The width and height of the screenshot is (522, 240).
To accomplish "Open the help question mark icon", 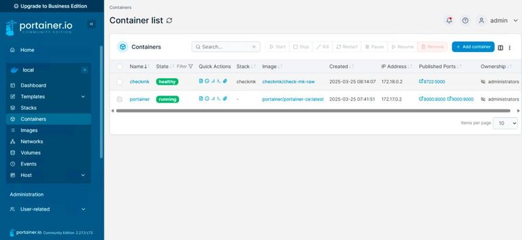I will 465,21.
